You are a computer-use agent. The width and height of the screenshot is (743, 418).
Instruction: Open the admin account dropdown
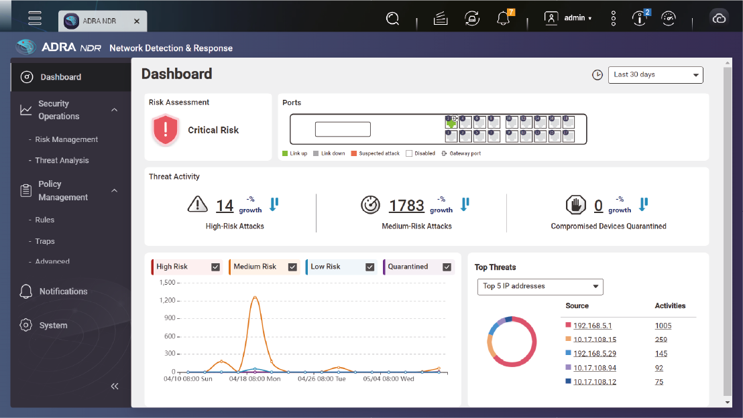tap(577, 18)
